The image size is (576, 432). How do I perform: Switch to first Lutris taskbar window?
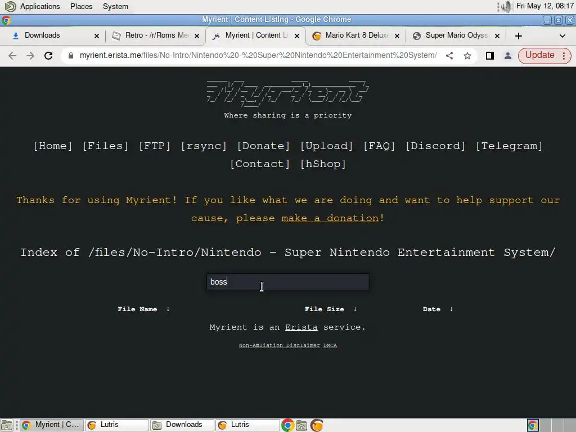(x=117, y=425)
